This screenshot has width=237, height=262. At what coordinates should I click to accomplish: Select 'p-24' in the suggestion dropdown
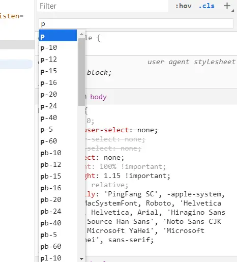(x=58, y=106)
